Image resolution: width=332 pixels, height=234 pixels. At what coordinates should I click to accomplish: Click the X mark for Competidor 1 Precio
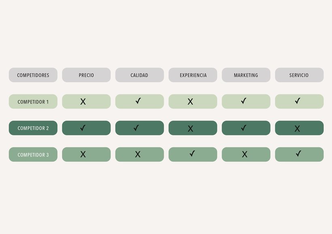(83, 102)
